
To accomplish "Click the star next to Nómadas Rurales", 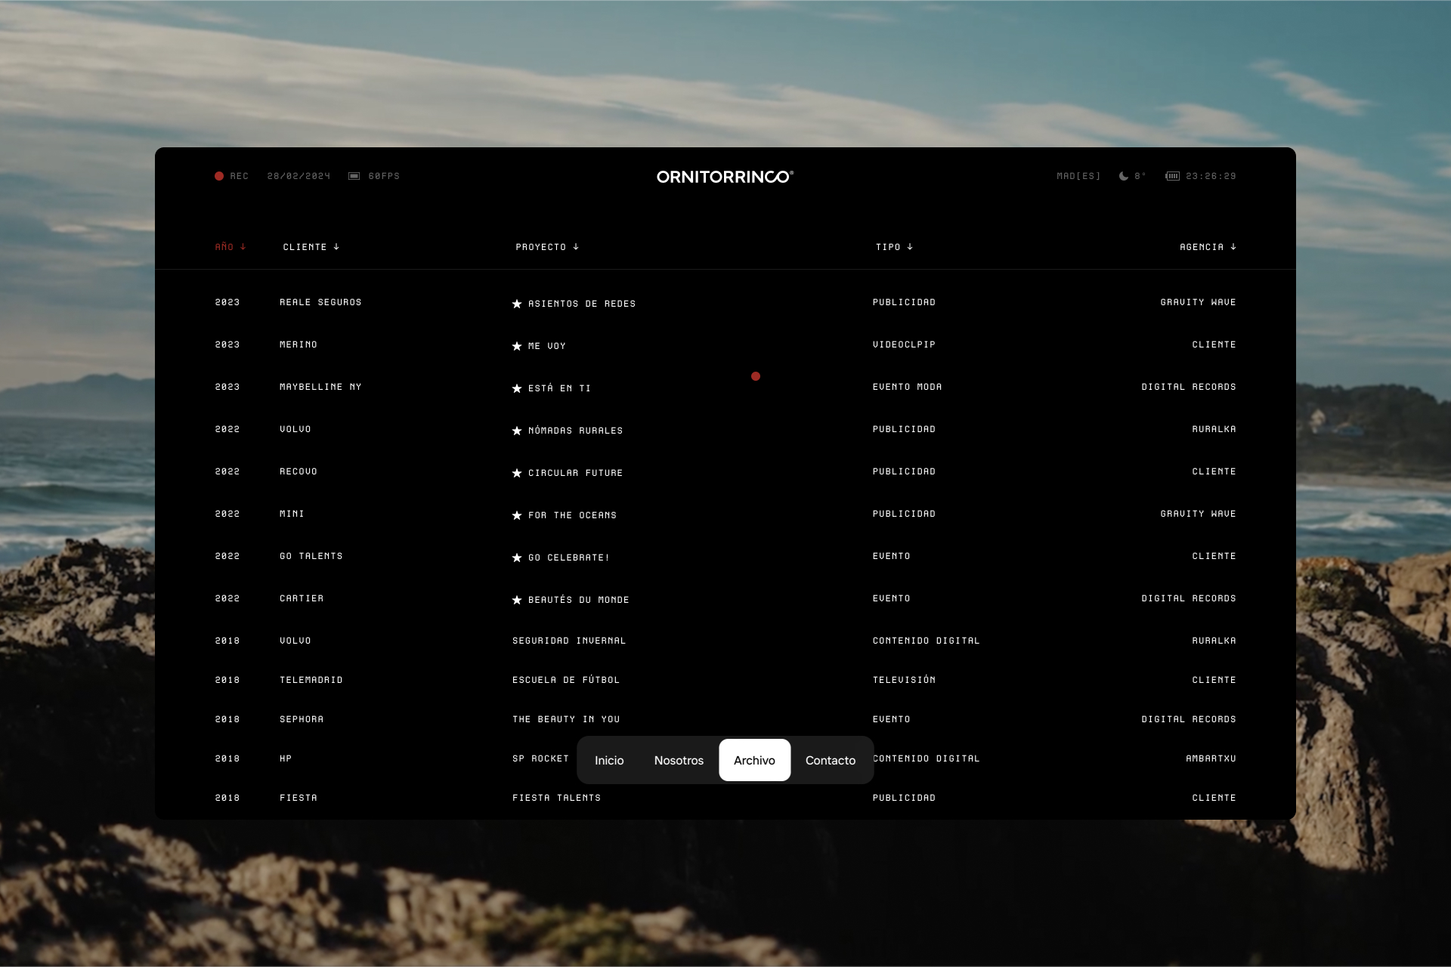I will (517, 431).
